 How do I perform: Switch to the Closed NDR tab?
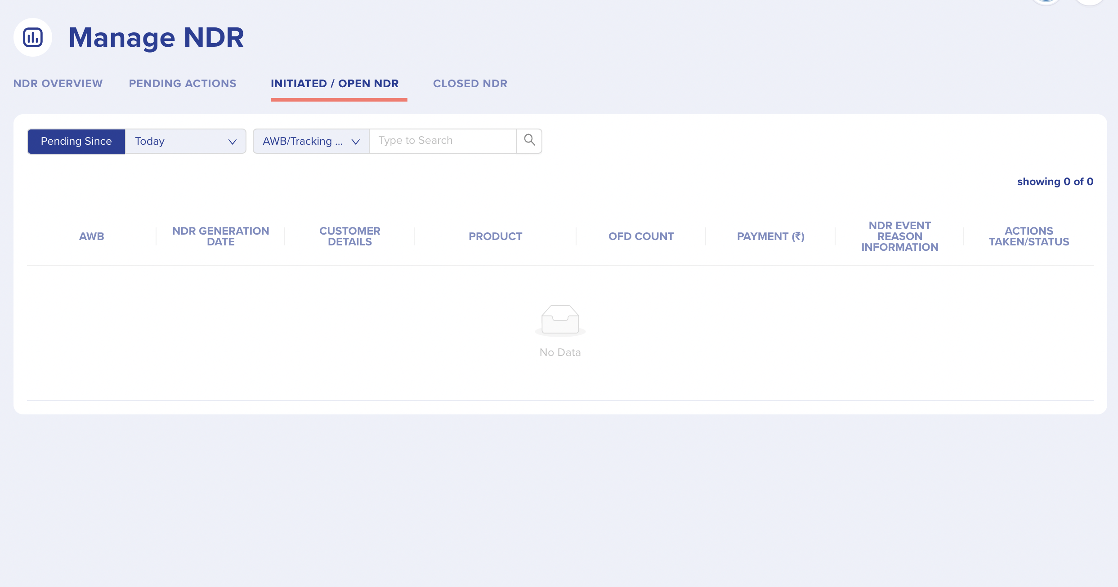(470, 83)
